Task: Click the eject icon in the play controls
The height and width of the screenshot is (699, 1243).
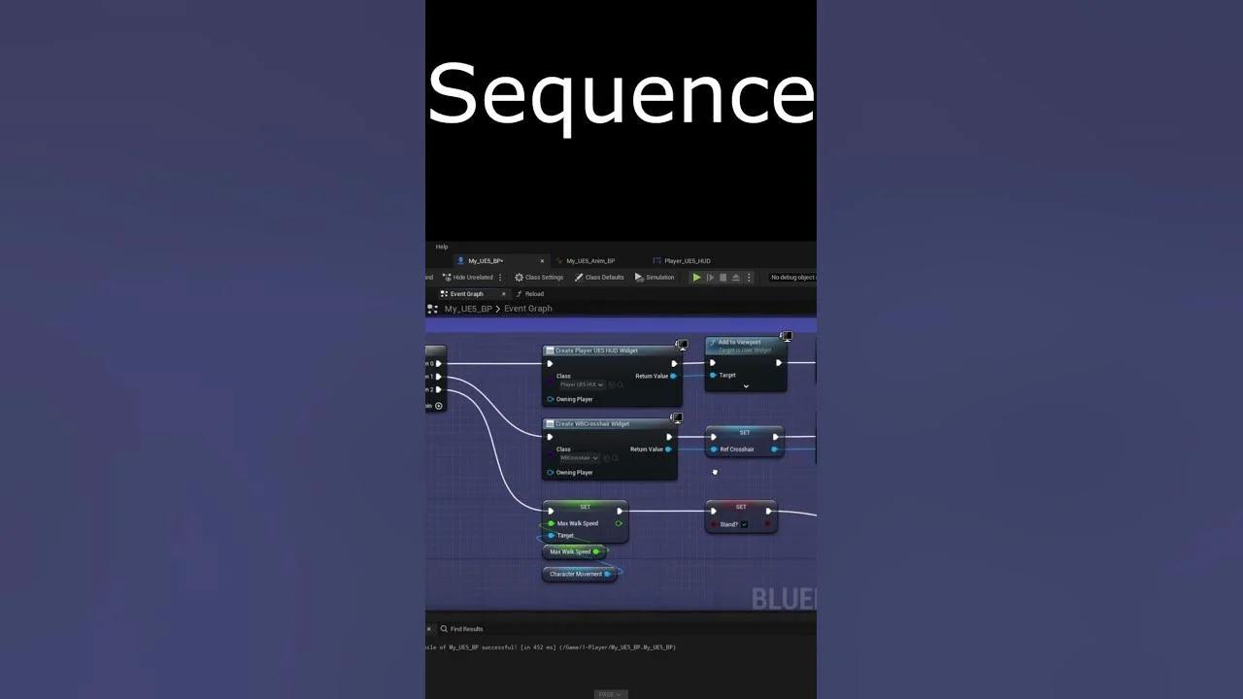Action: [735, 277]
